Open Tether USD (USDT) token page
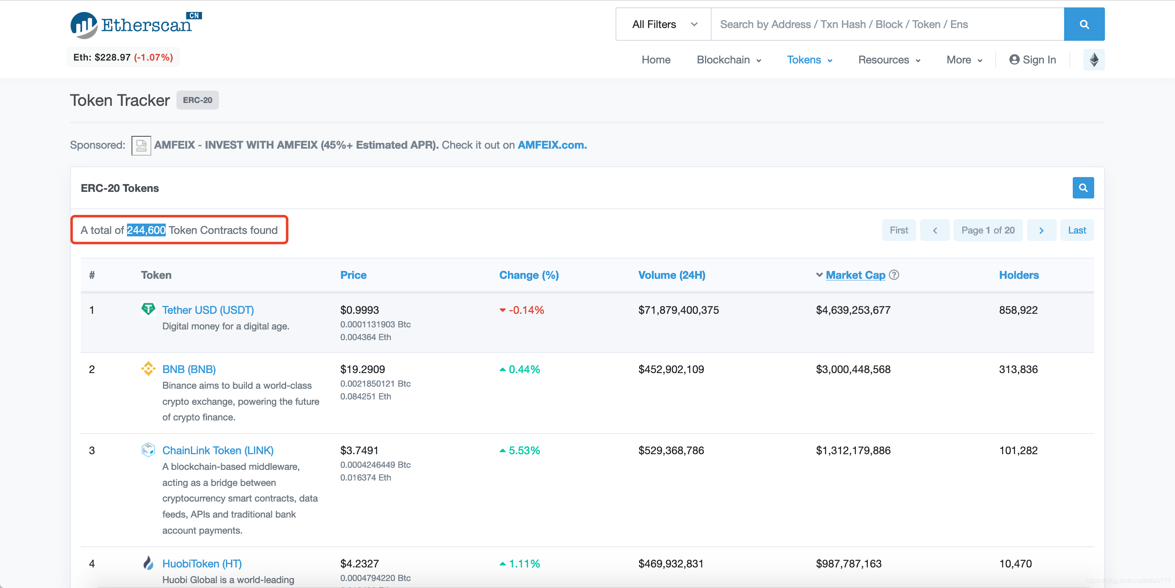 point(208,310)
